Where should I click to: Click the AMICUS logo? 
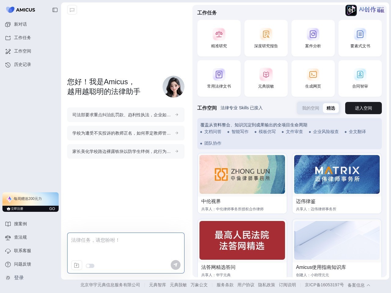(20, 10)
